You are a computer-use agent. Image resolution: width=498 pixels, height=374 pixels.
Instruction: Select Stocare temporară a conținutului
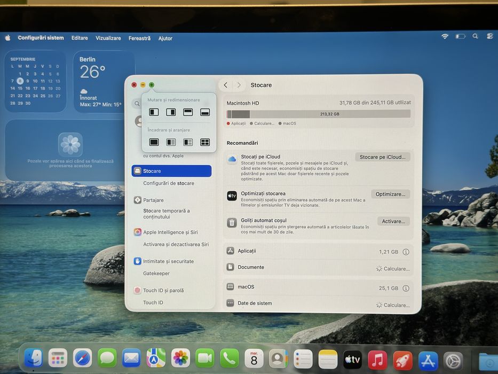click(167, 214)
